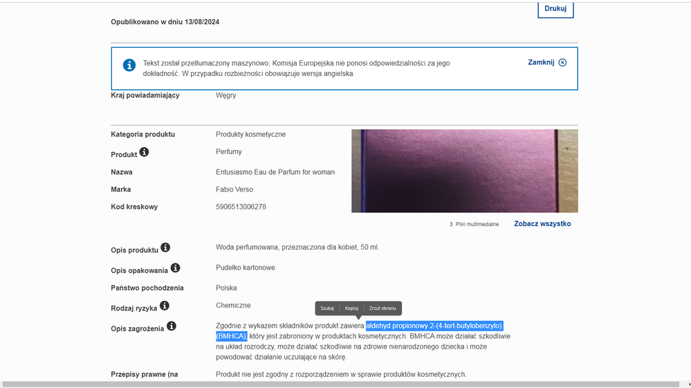Click the 3 Pliki multimedialne count text

coord(475,224)
